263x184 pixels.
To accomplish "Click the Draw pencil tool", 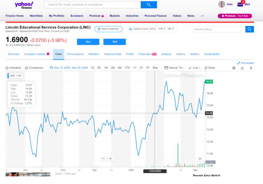I will [x=210, y=68].
